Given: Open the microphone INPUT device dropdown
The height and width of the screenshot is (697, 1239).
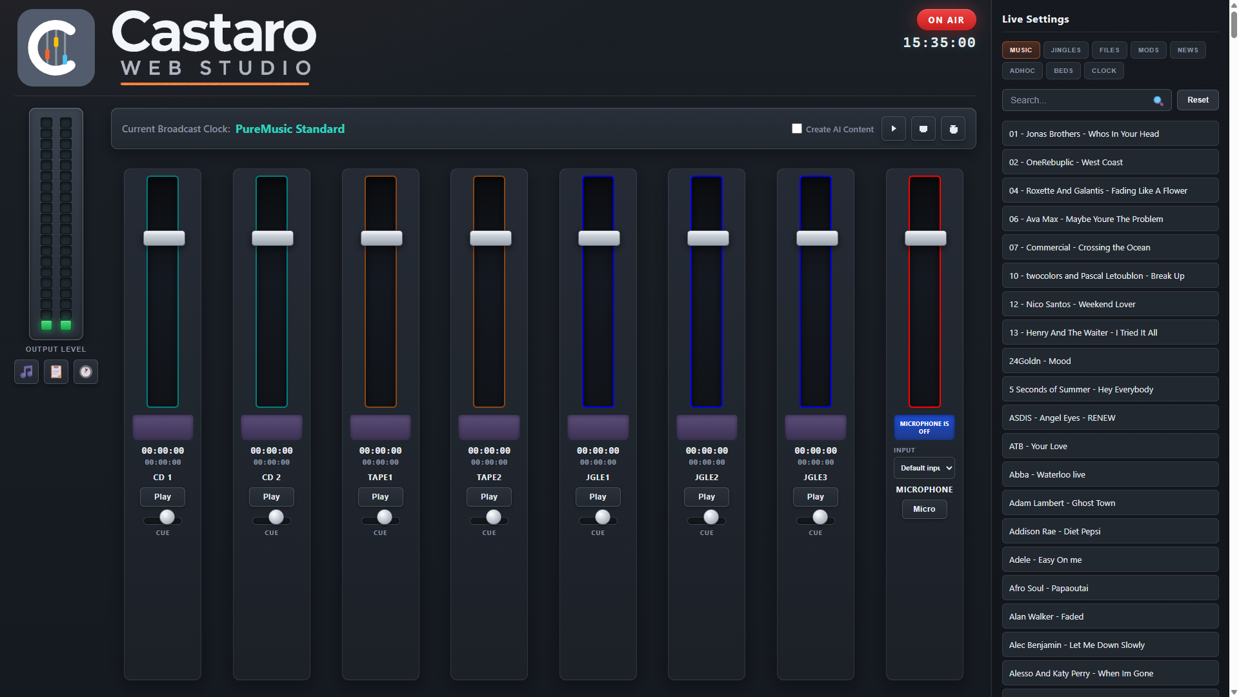Looking at the screenshot, I should [x=924, y=468].
